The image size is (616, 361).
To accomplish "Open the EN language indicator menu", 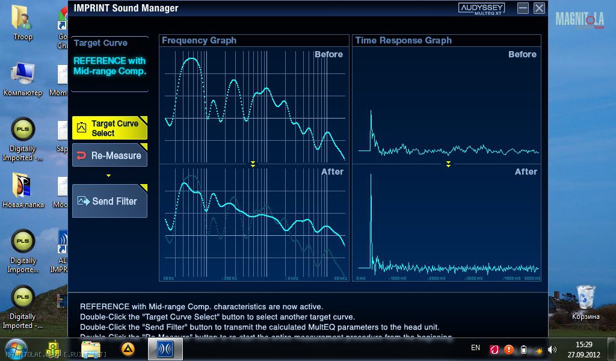I will coord(475,348).
